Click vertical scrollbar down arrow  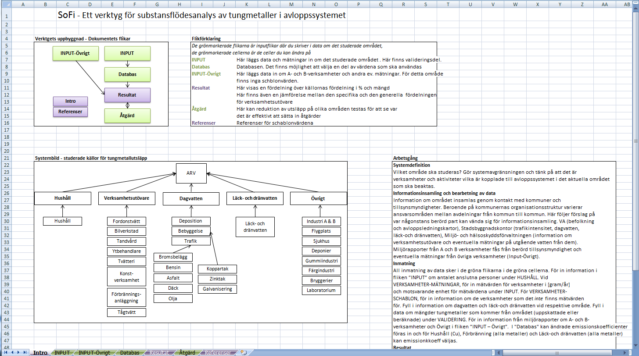pyautogui.click(x=635, y=346)
